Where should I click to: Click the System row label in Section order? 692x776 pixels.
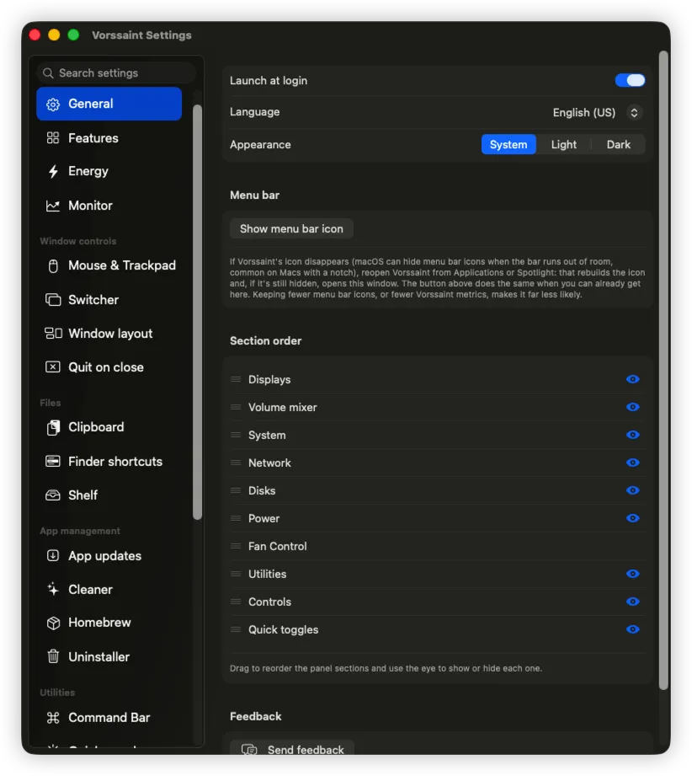pos(267,436)
